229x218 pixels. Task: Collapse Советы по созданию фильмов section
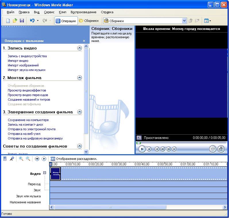(x=80, y=146)
